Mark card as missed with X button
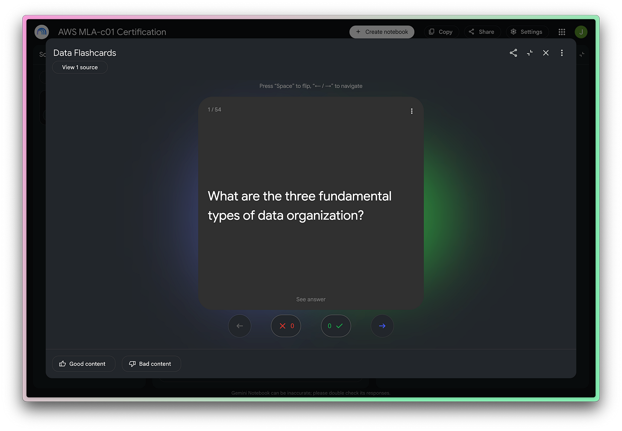622x431 pixels. 286,326
